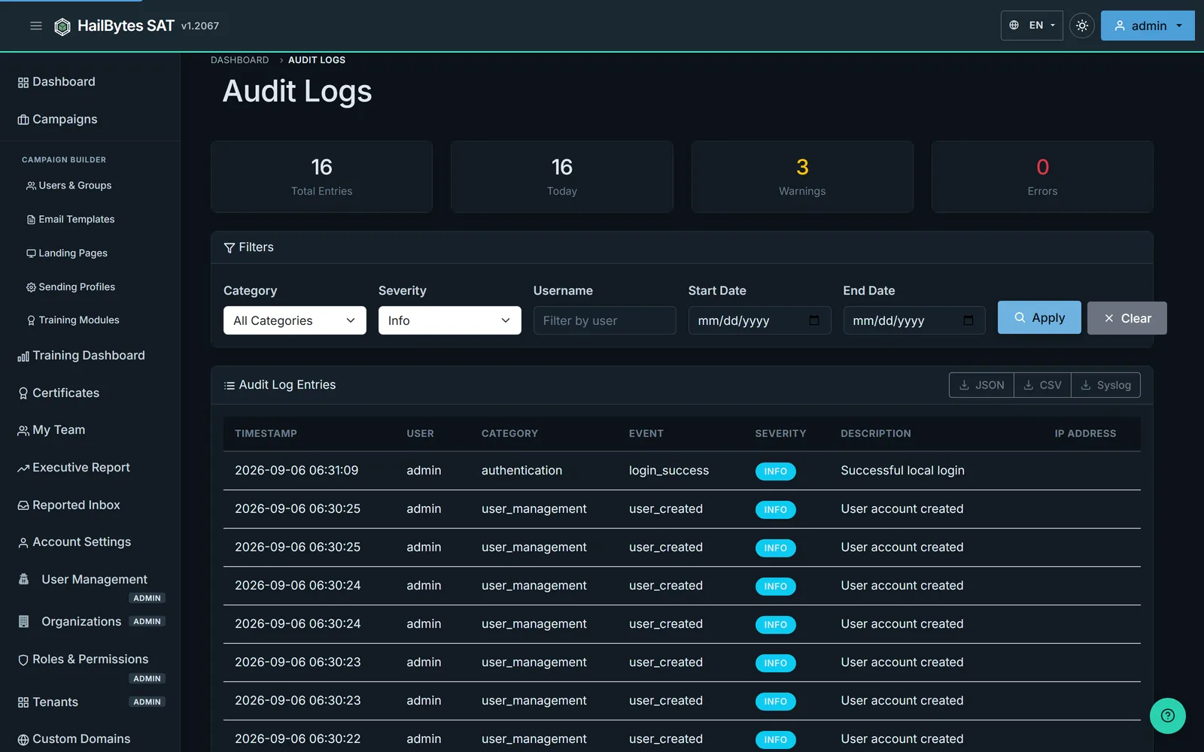The height and width of the screenshot is (752, 1204).
Task: Toggle the light/dark theme sun icon
Action: click(x=1082, y=26)
